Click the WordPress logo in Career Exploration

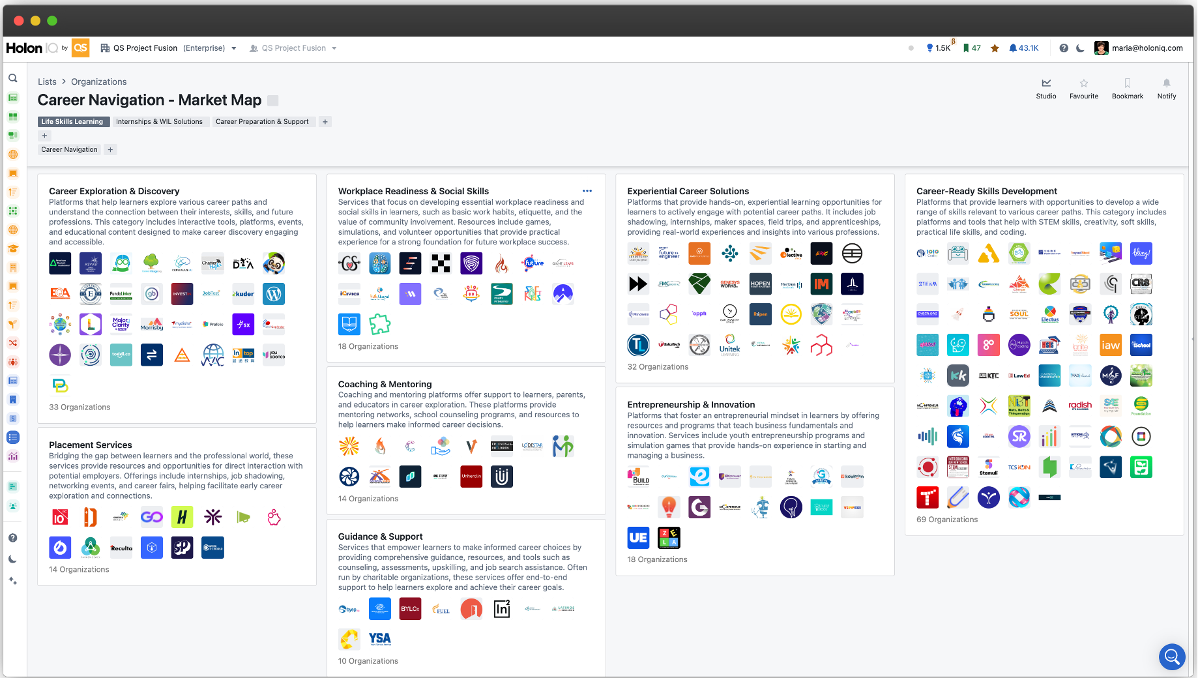point(274,294)
